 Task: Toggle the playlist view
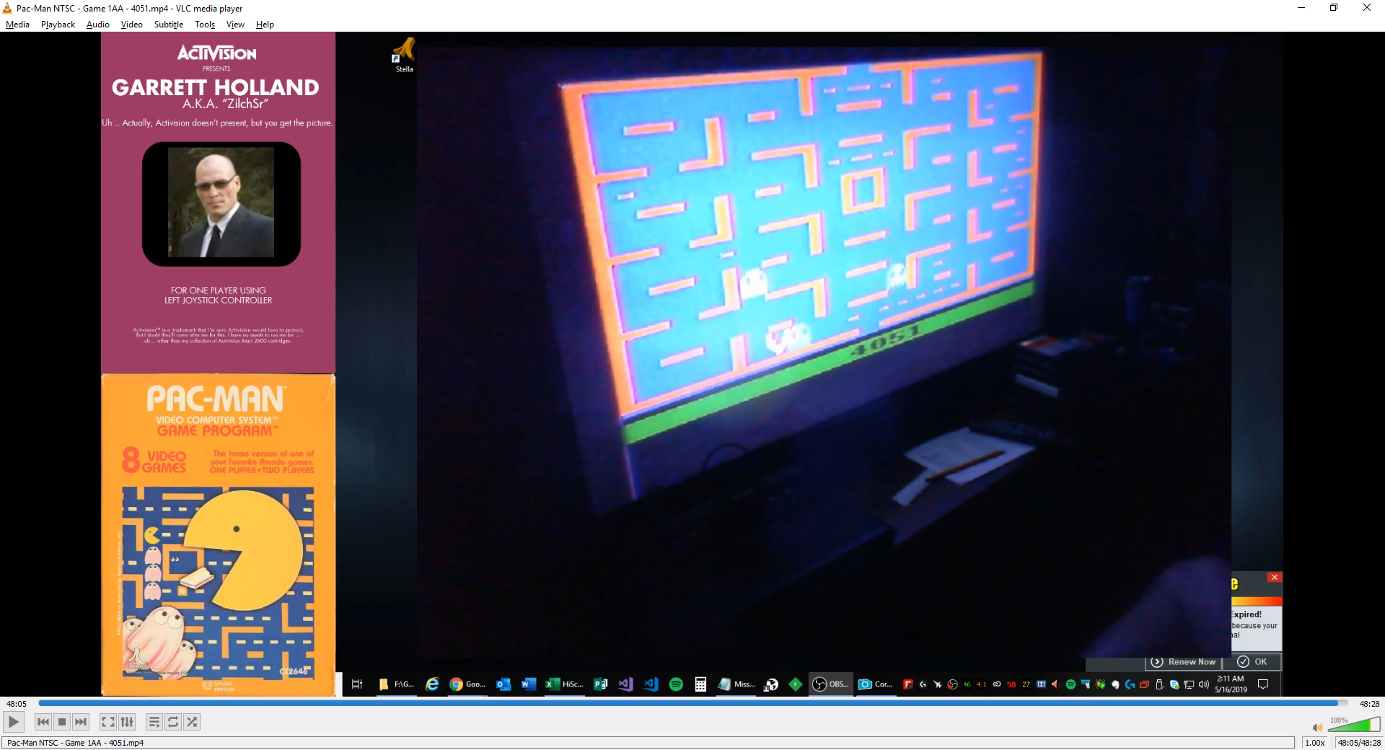(x=154, y=722)
